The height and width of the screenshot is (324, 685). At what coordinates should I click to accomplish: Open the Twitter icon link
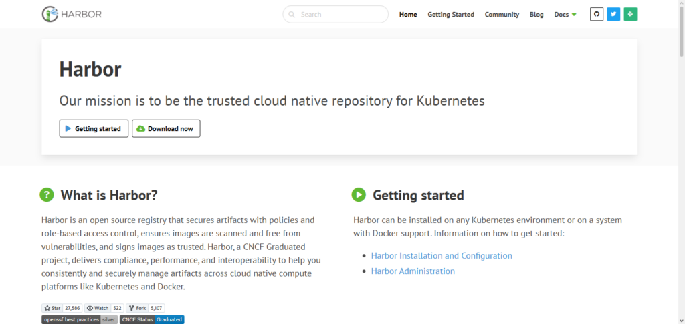tap(613, 14)
